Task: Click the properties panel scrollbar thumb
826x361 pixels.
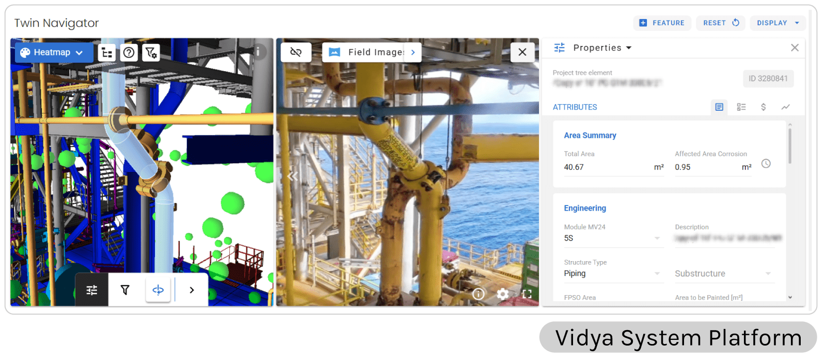Action: (790, 146)
